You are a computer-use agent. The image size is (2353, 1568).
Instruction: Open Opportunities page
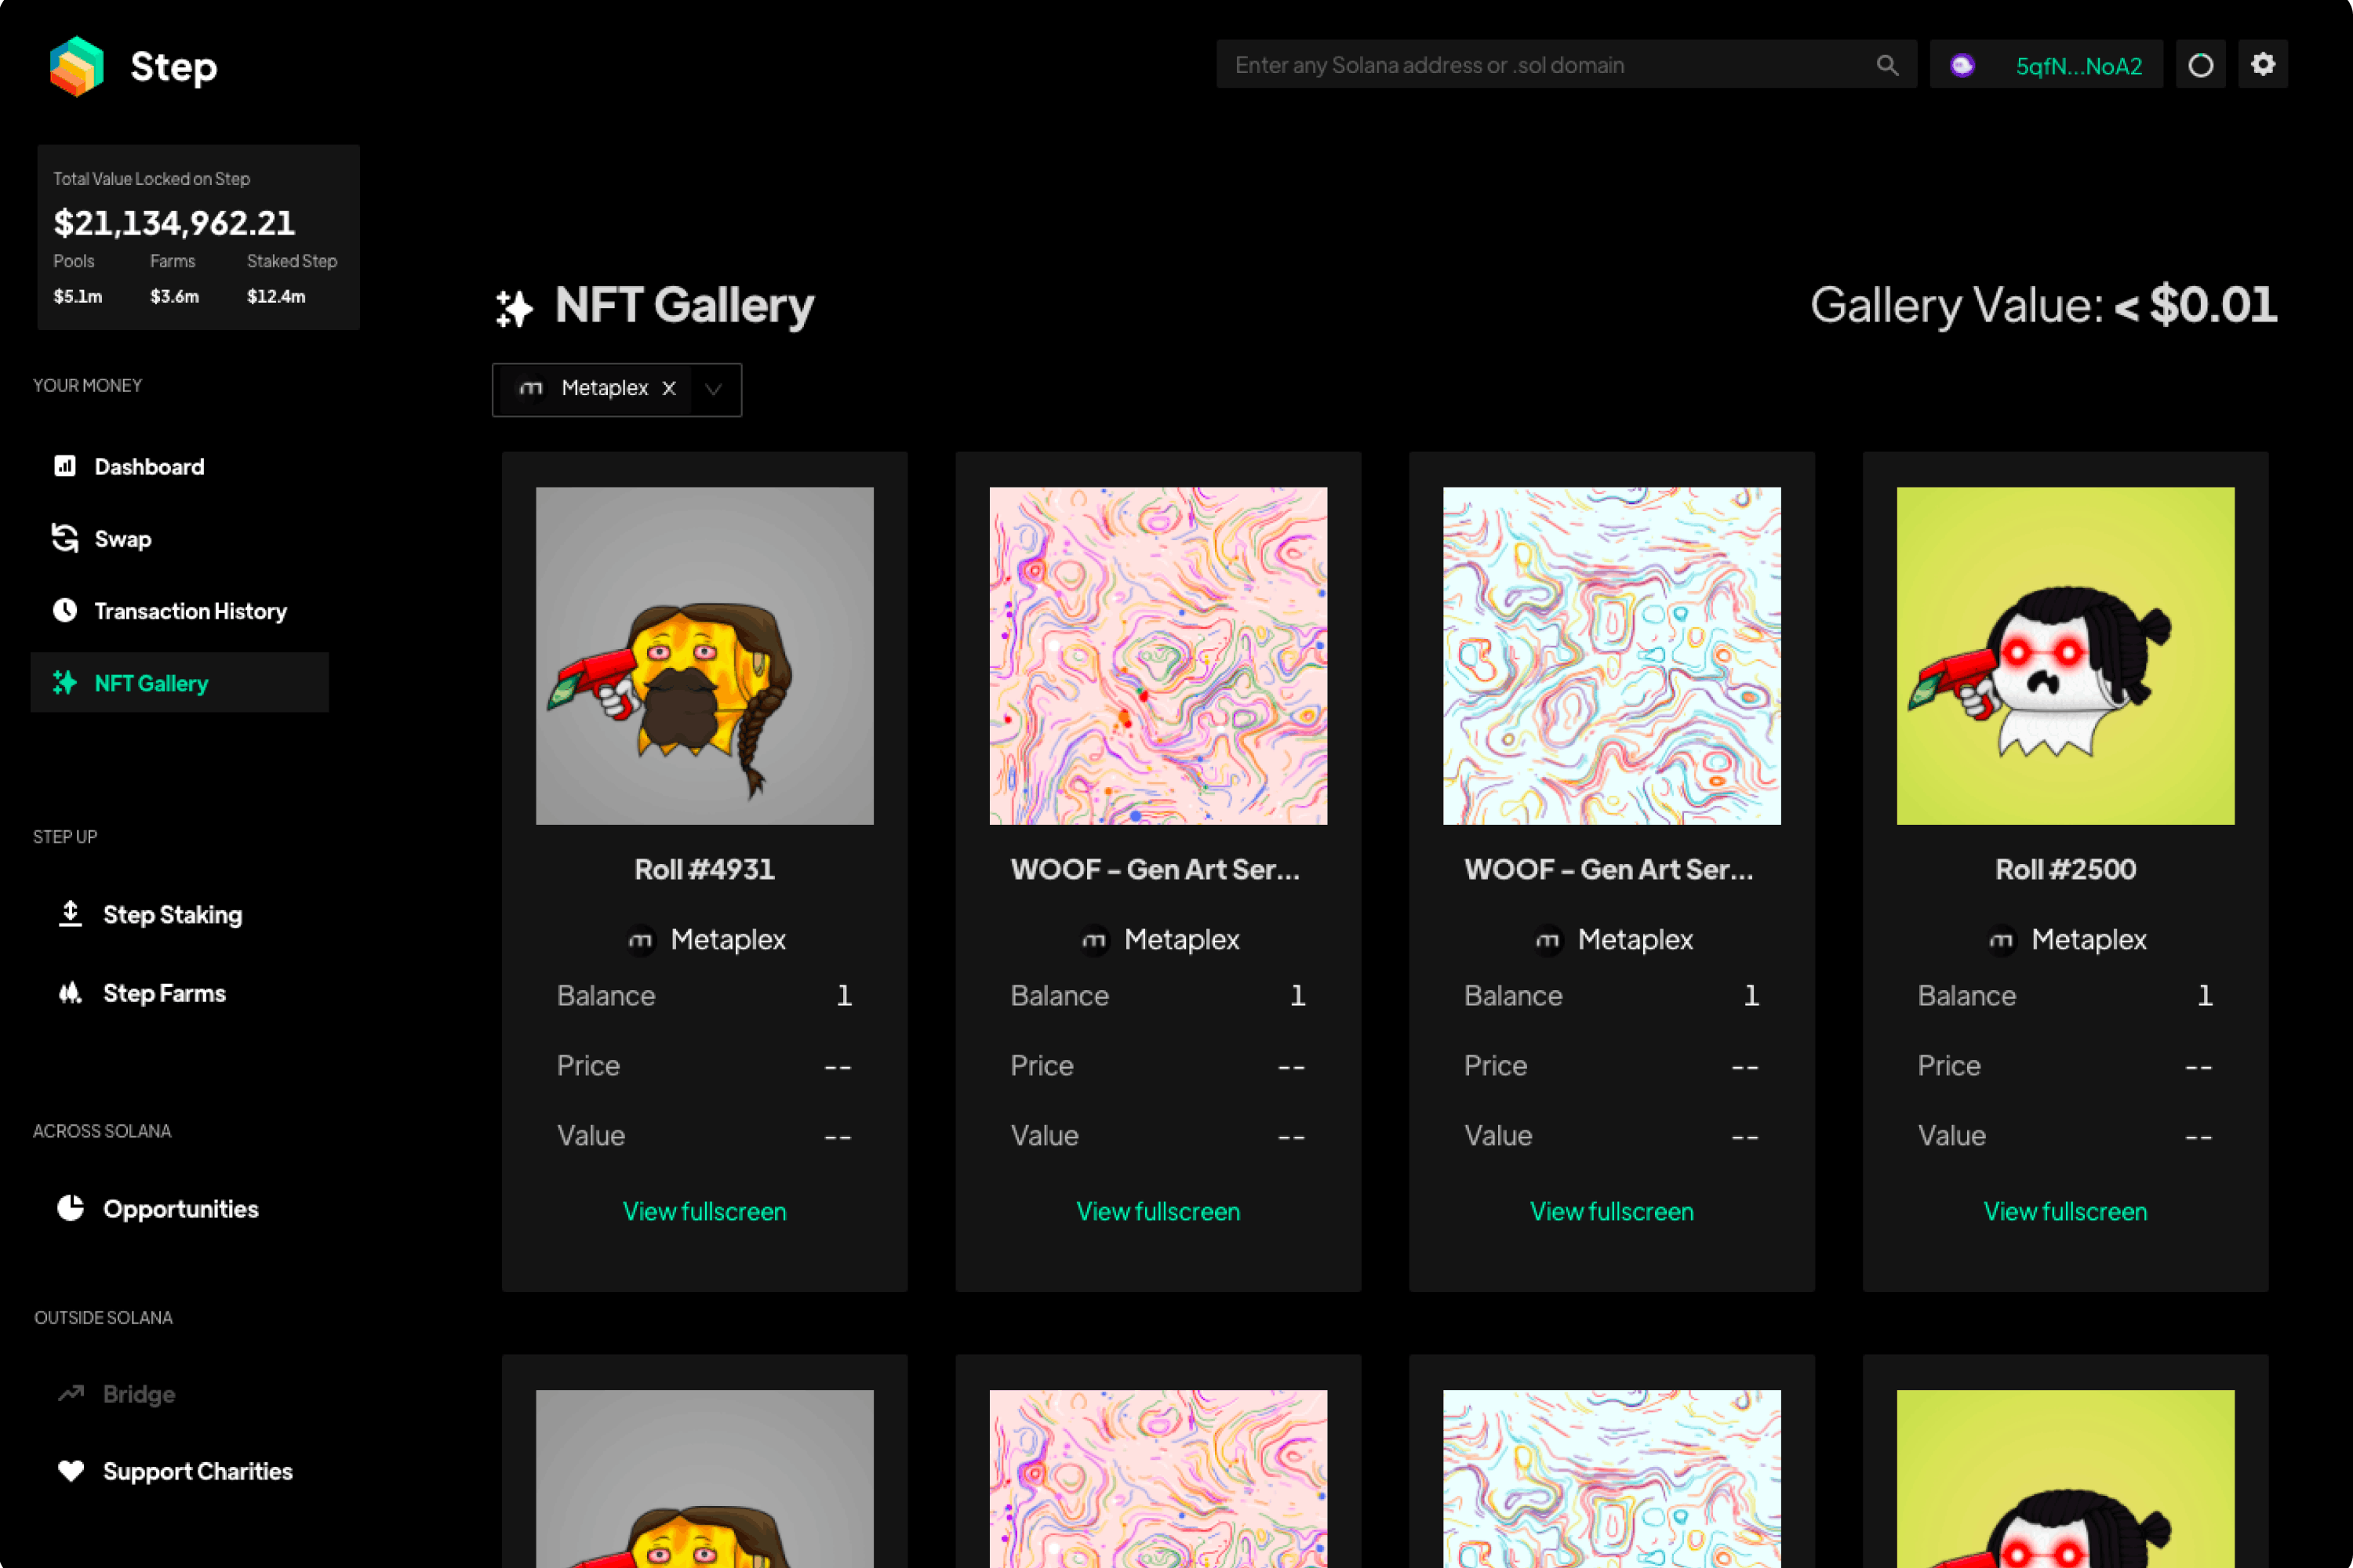coord(180,1208)
